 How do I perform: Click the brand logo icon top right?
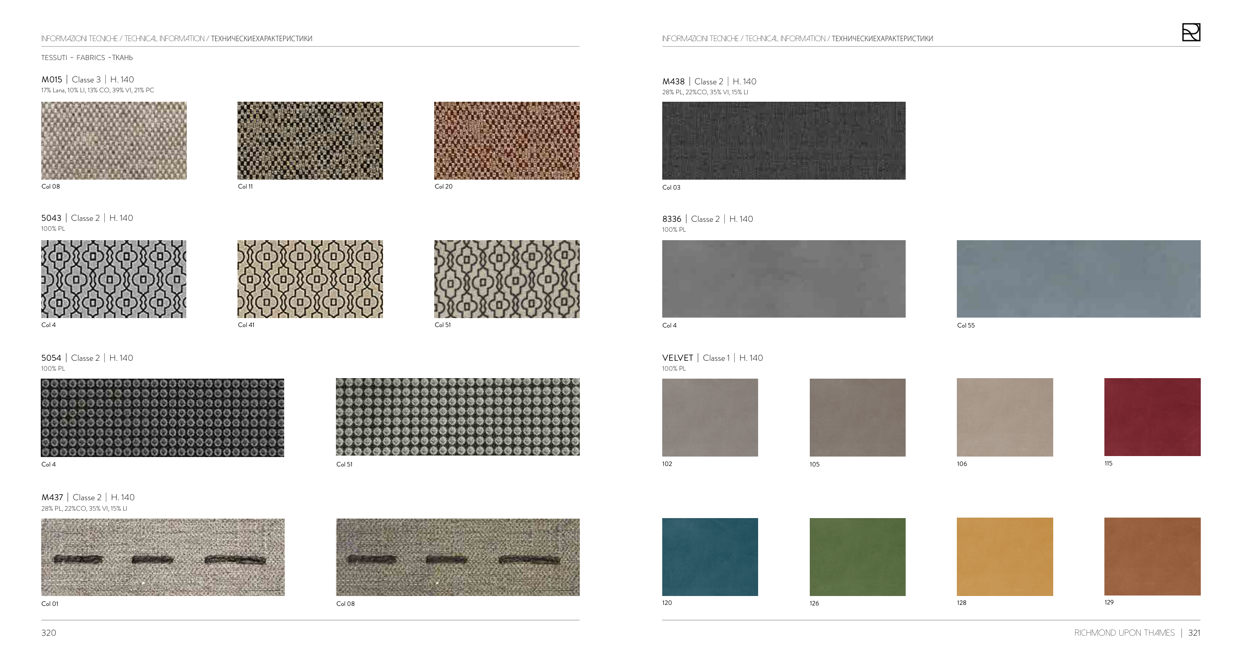click(x=1191, y=32)
